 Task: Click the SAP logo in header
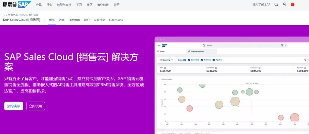pyautogui.click(x=17, y=5)
